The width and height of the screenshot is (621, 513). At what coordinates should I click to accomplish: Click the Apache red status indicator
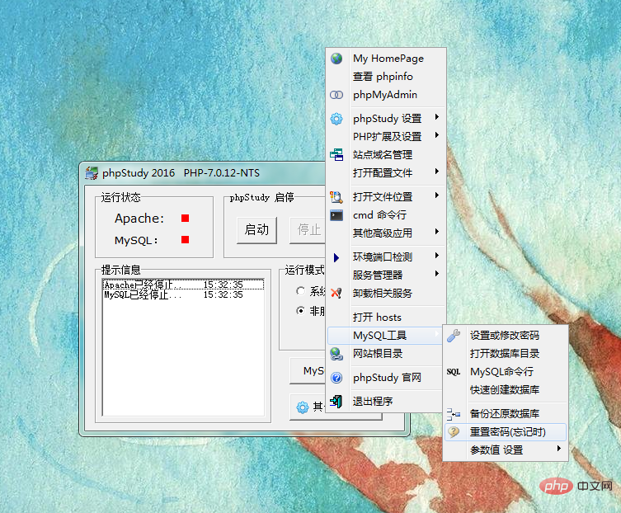[185, 219]
